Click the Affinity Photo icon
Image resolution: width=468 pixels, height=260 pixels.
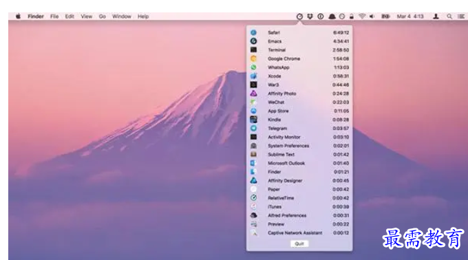pyautogui.click(x=253, y=94)
